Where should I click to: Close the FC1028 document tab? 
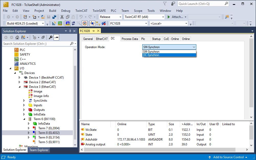click(x=98, y=31)
